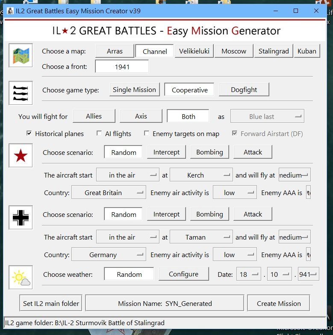Maximize the Easy Mission Creator window
This screenshot has height=335, width=333.
click(x=296, y=11)
